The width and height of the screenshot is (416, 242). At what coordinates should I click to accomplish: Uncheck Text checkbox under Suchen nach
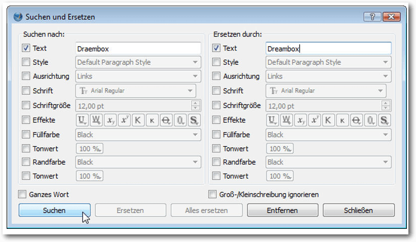(26, 48)
